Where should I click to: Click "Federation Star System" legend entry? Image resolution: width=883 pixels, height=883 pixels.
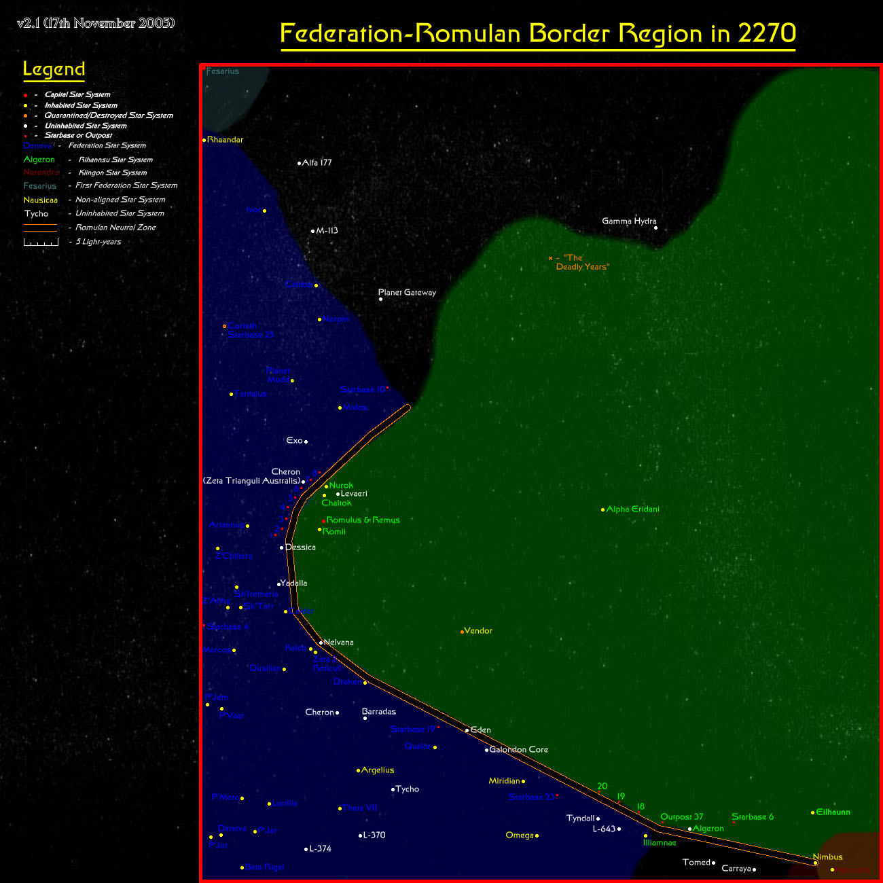(107, 145)
